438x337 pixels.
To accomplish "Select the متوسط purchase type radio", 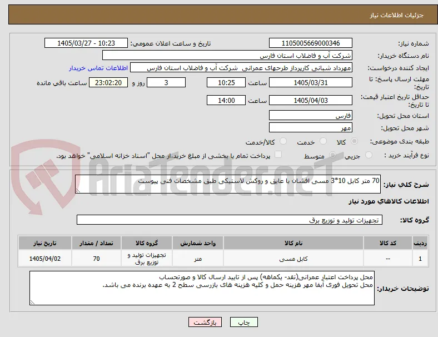I will [332, 155].
